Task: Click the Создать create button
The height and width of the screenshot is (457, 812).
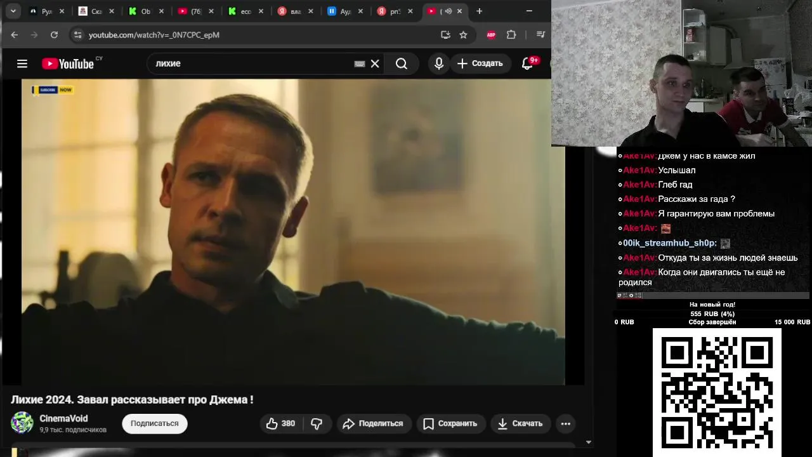Action: [480, 63]
